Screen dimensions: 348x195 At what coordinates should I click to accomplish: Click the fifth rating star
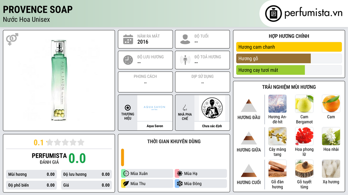point(81,142)
